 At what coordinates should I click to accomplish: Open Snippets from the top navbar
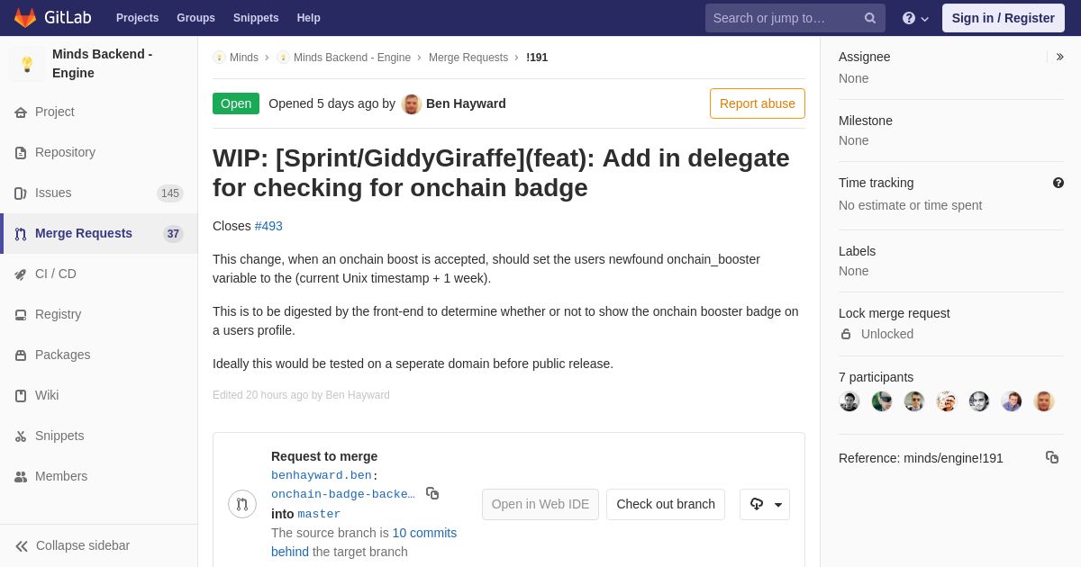click(256, 18)
